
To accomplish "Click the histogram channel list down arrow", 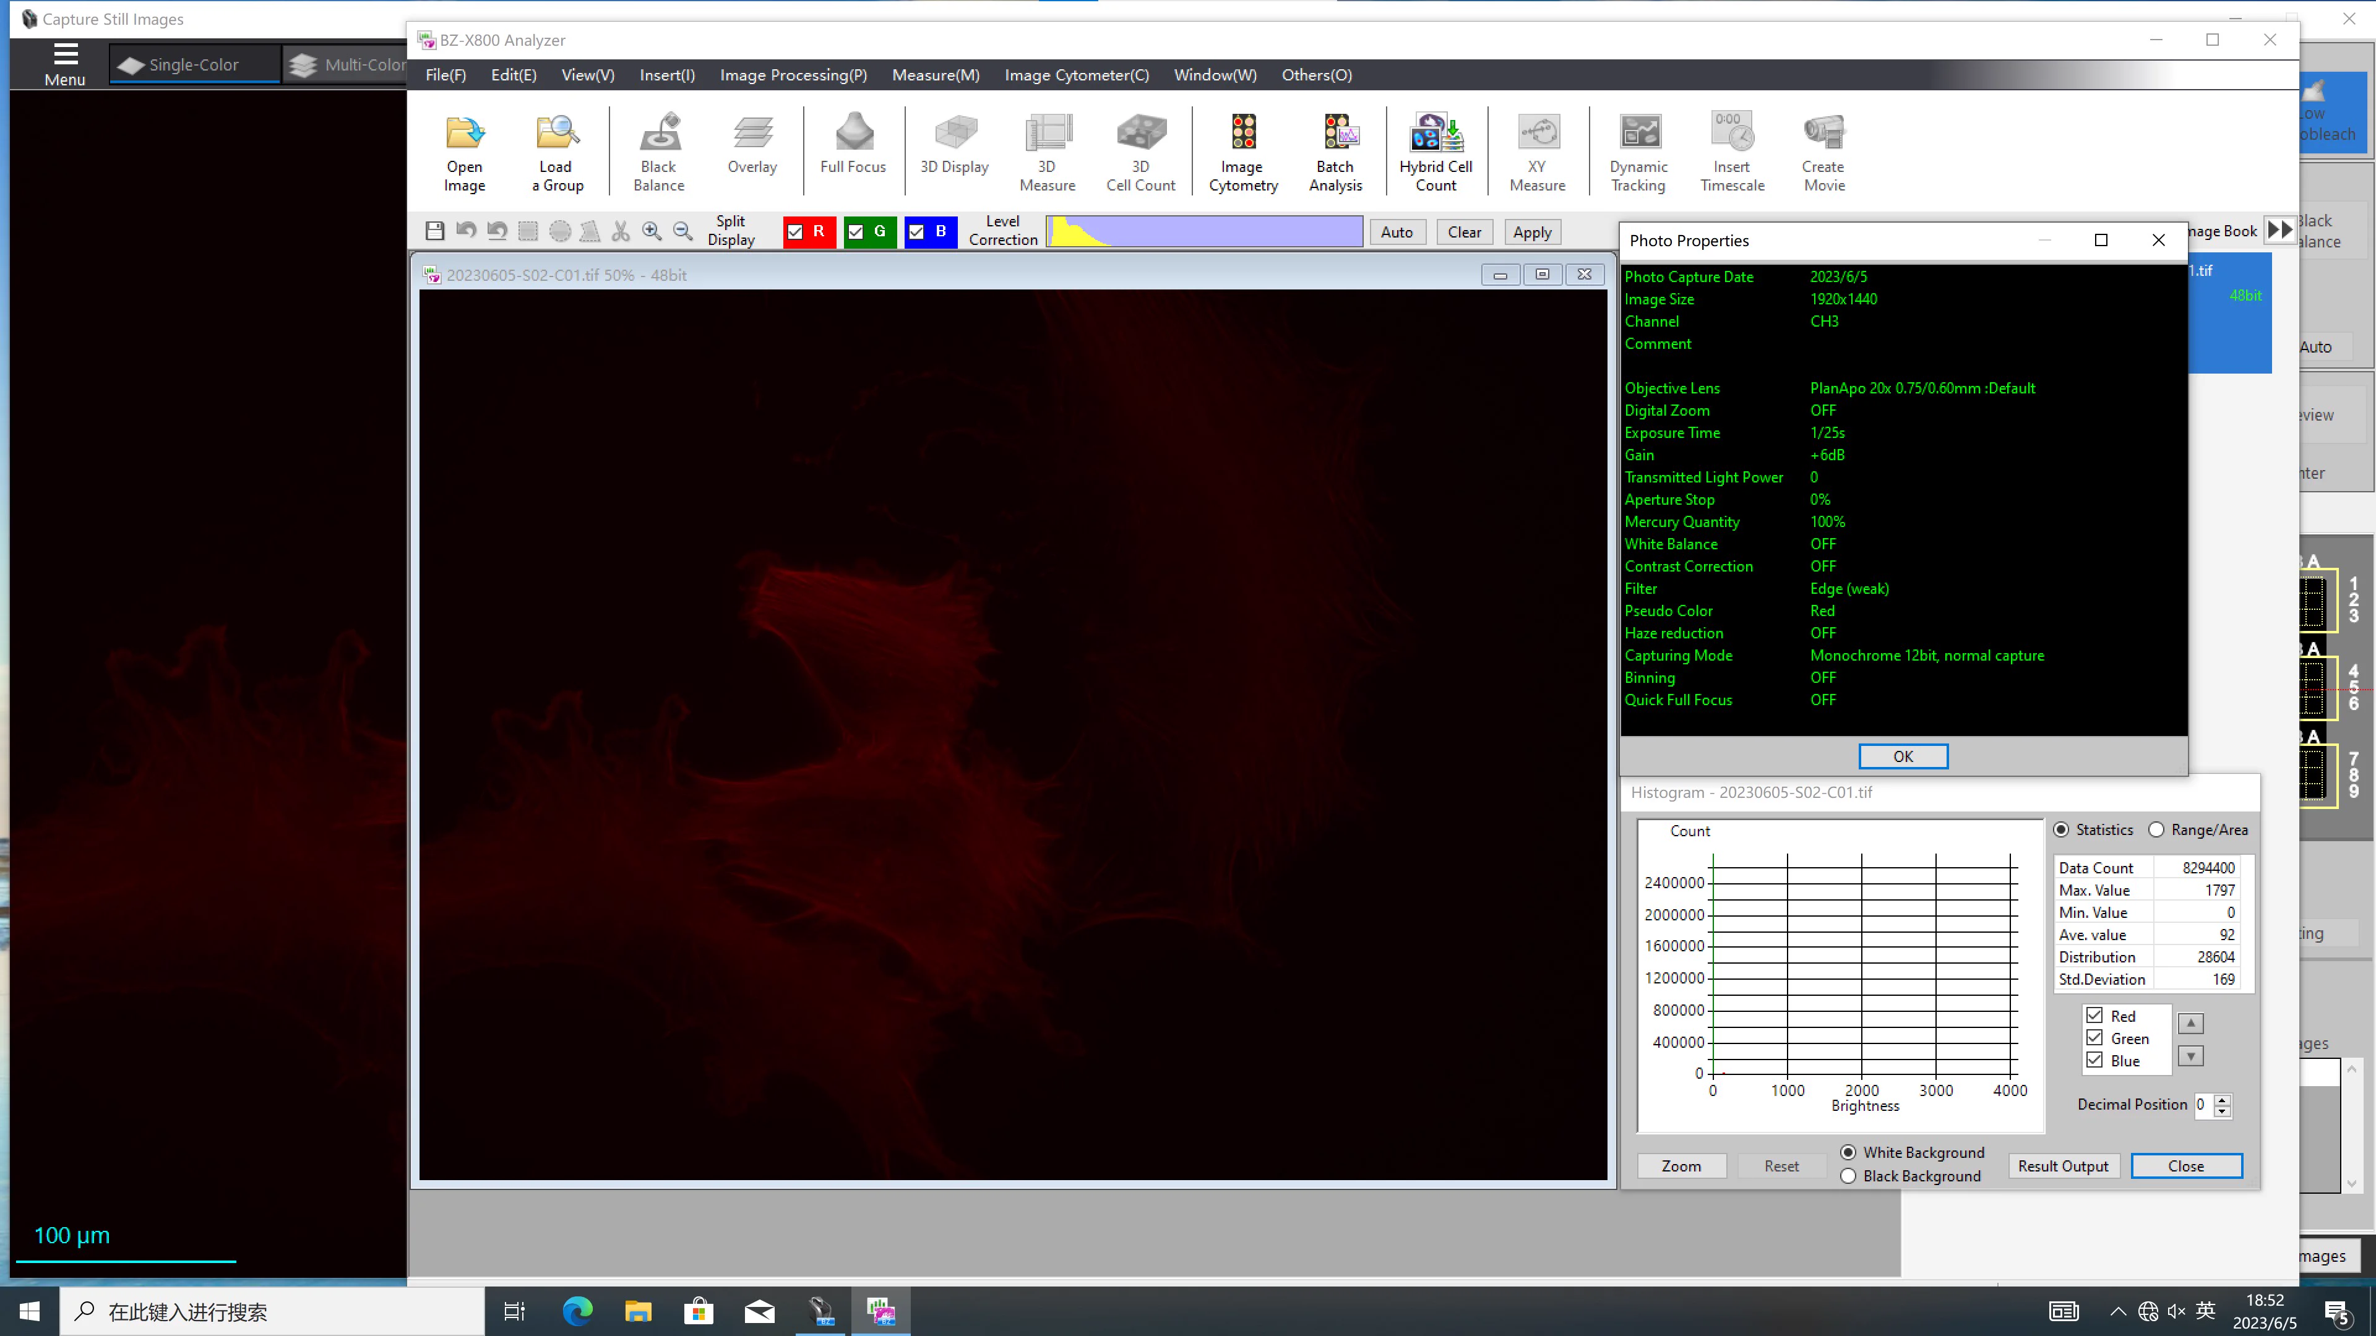I will (2190, 1056).
